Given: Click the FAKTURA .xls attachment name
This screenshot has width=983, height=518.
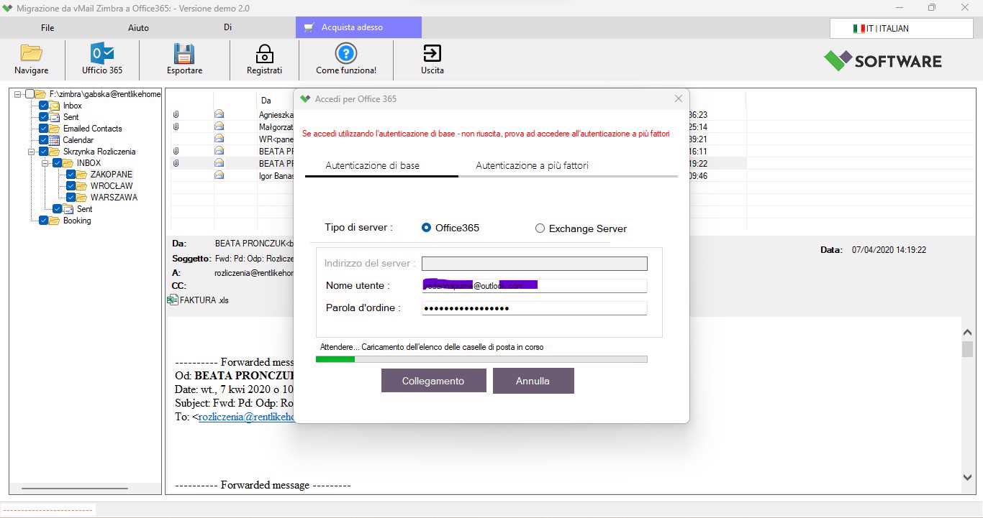Looking at the screenshot, I should click(204, 300).
